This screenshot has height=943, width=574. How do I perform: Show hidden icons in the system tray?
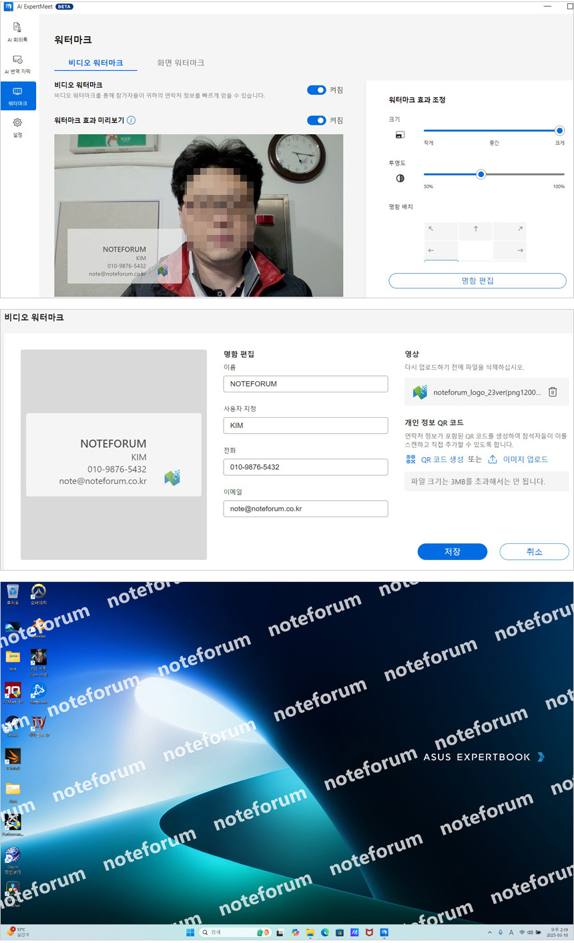pos(490,932)
